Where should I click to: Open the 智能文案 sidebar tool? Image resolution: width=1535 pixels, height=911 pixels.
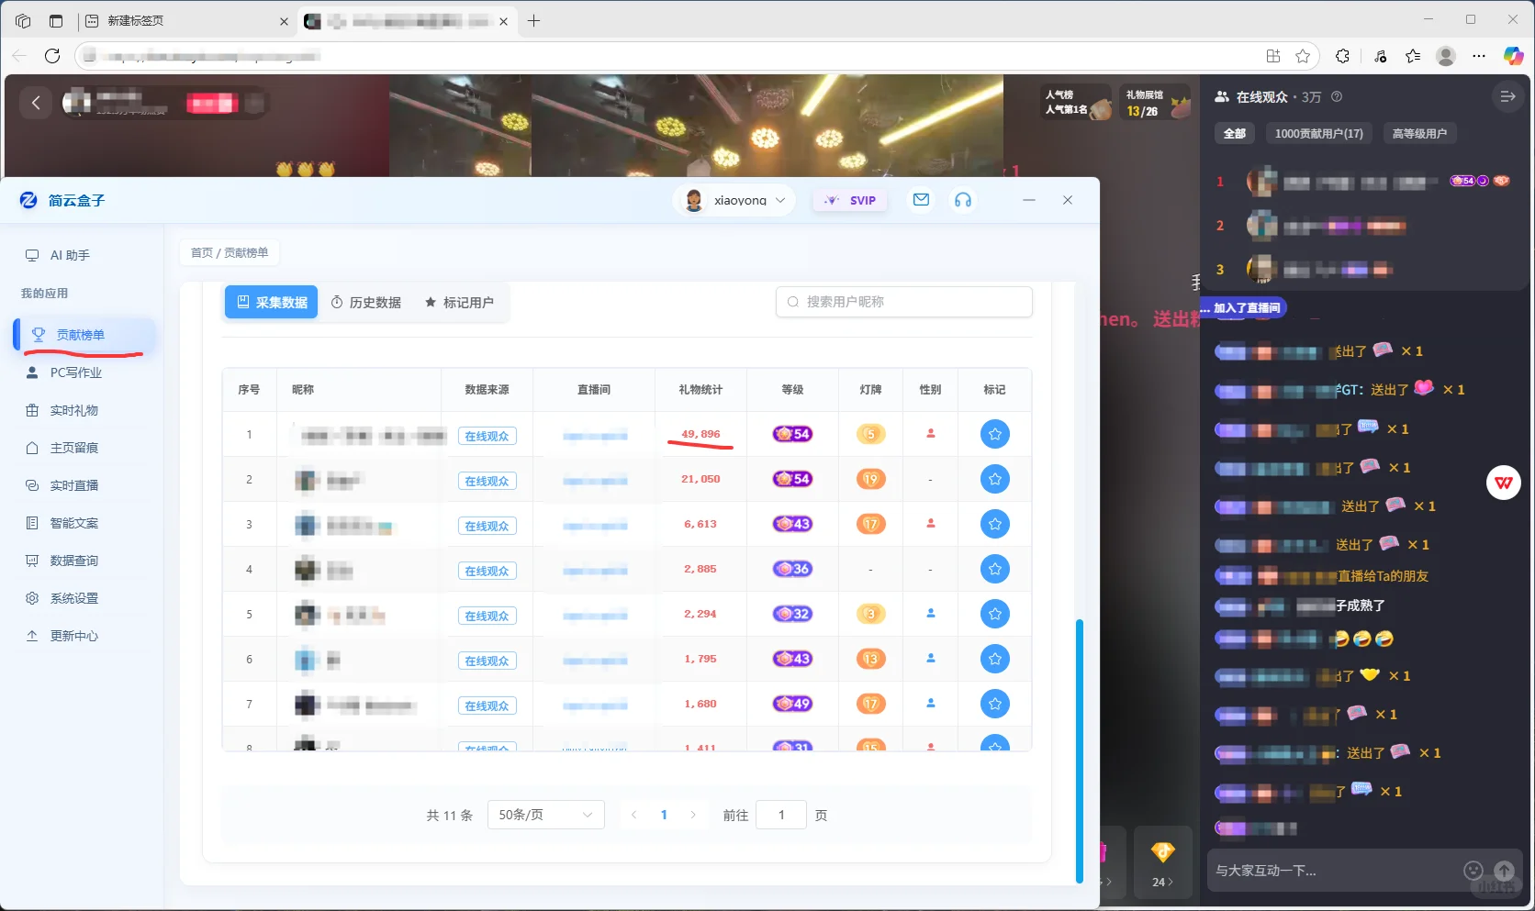point(73,523)
